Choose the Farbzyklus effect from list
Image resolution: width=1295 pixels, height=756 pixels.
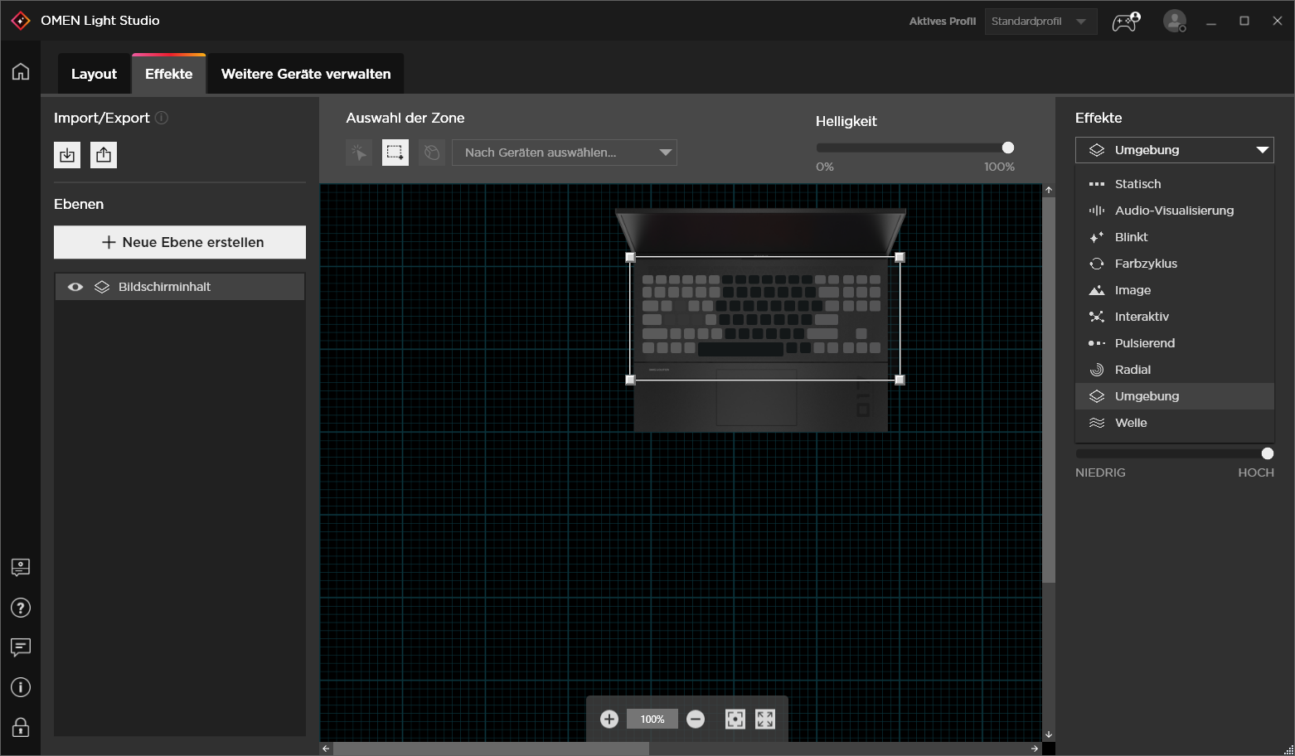(1146, 264)
